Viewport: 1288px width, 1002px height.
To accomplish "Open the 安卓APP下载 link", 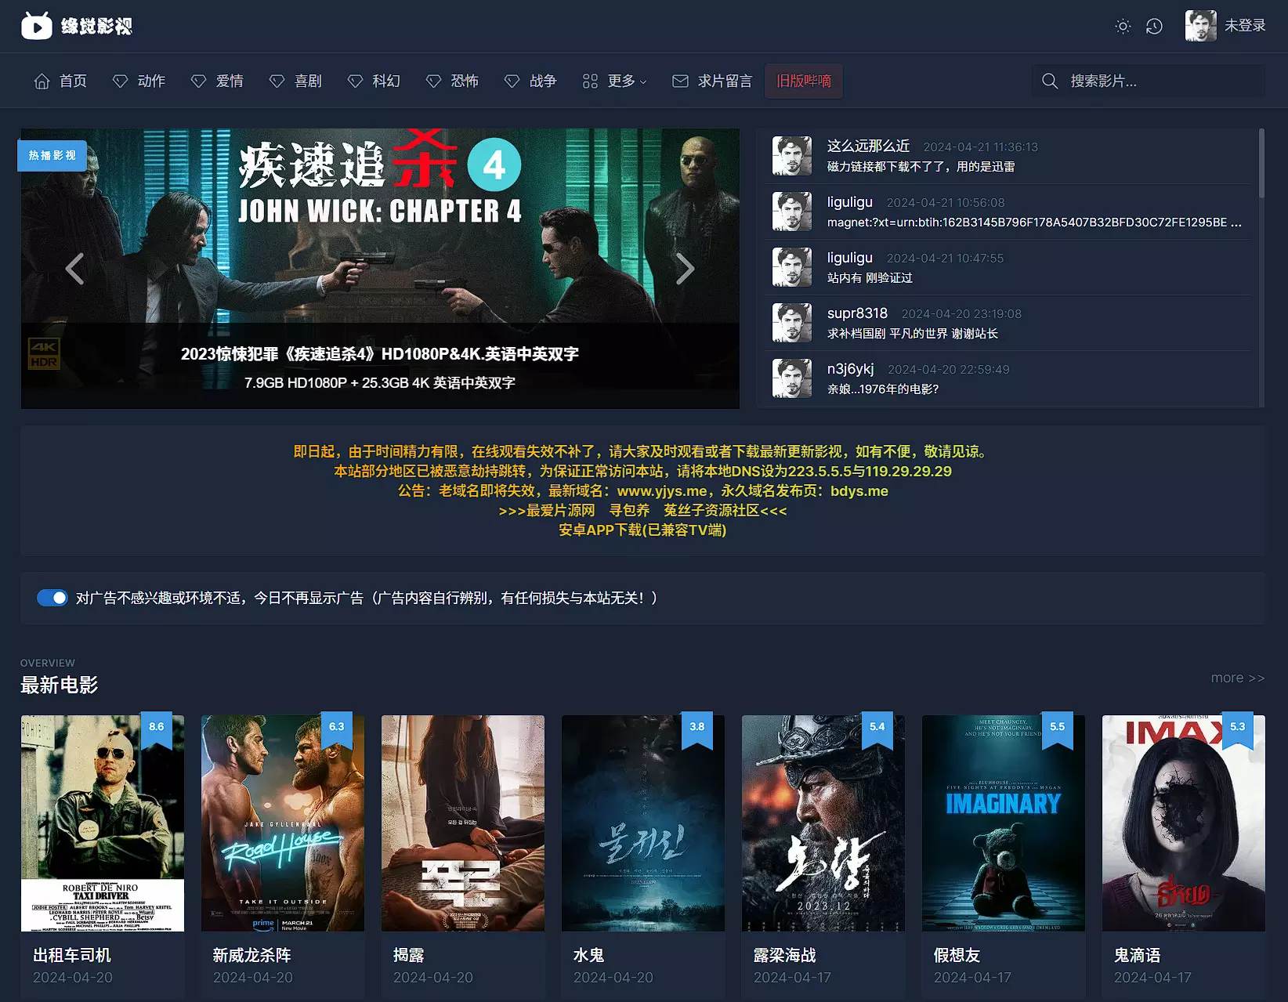I will click(642, 530).
